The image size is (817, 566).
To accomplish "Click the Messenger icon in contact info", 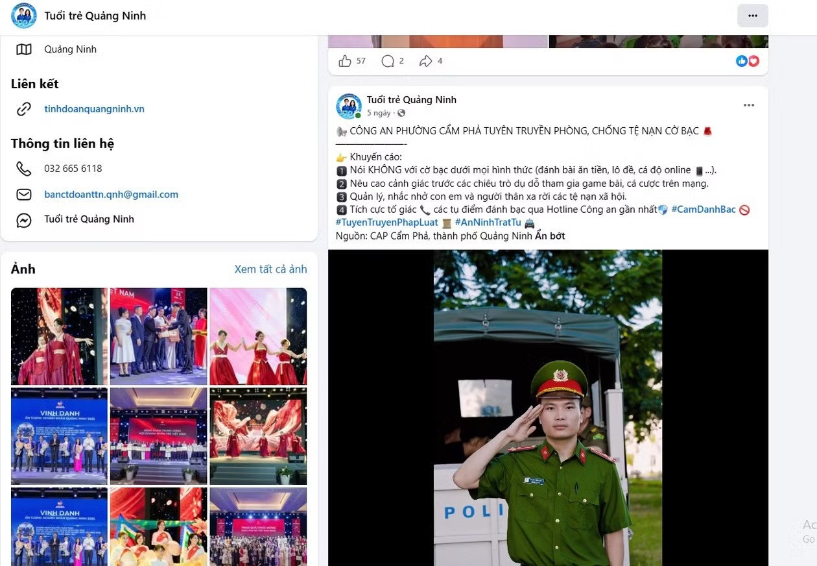I will (x=24, y=220).
